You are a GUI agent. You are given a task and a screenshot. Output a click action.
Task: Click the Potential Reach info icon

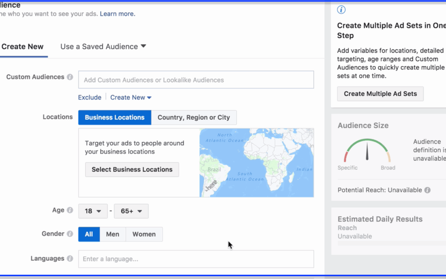[x=427, y=190]
